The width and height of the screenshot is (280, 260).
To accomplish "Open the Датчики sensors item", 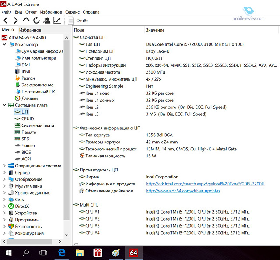I will click(26, 98).
